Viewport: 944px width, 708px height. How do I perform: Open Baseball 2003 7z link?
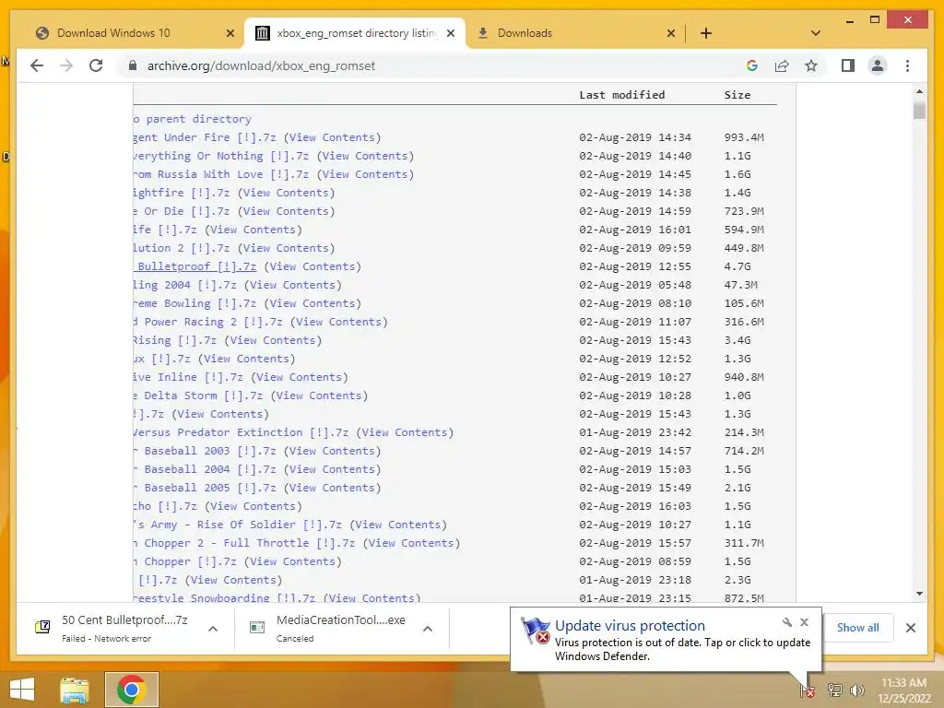pyautogui.click(x=206, y=451)
